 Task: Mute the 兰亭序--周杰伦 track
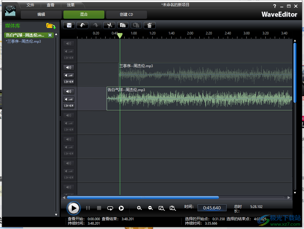click(68, 67)
